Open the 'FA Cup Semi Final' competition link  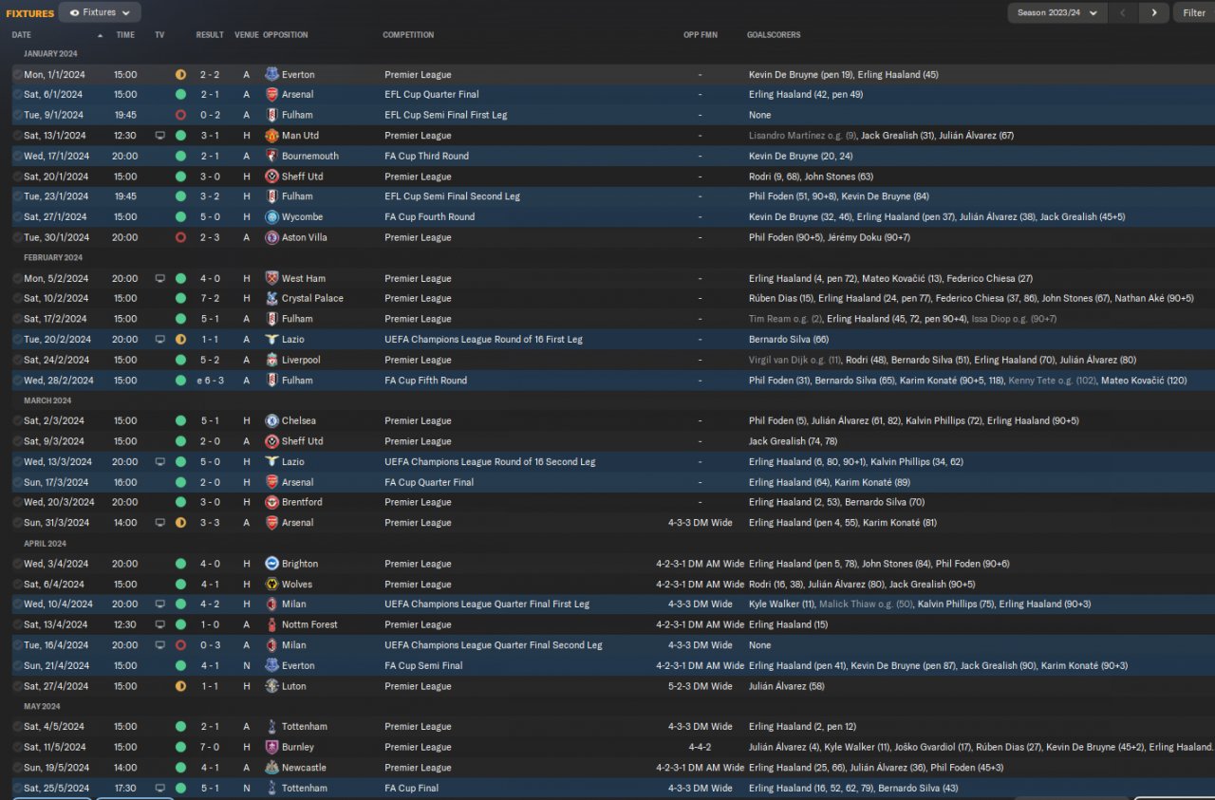(x=423, y=665)
